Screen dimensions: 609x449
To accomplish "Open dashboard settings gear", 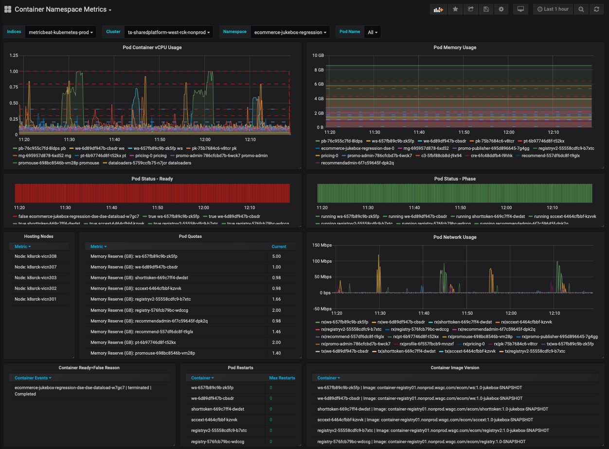I will tap(501, 9).
